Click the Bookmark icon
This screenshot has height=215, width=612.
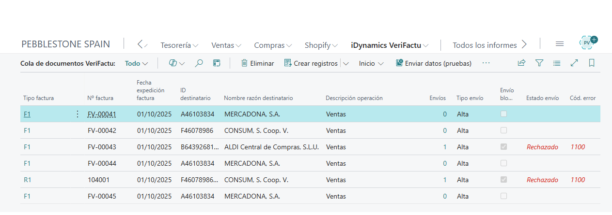pyautogui.click(x=592, y=63)
